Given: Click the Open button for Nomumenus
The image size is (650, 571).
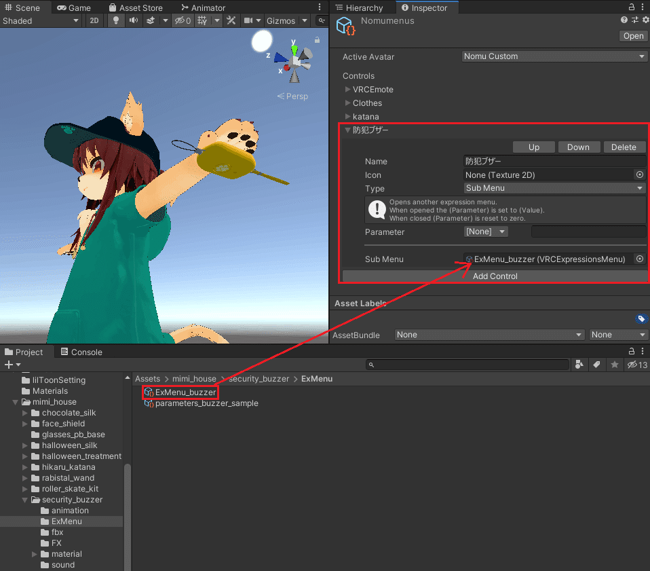Looking at the screenshot, I should pyautogui.click(x=634, y=36).
